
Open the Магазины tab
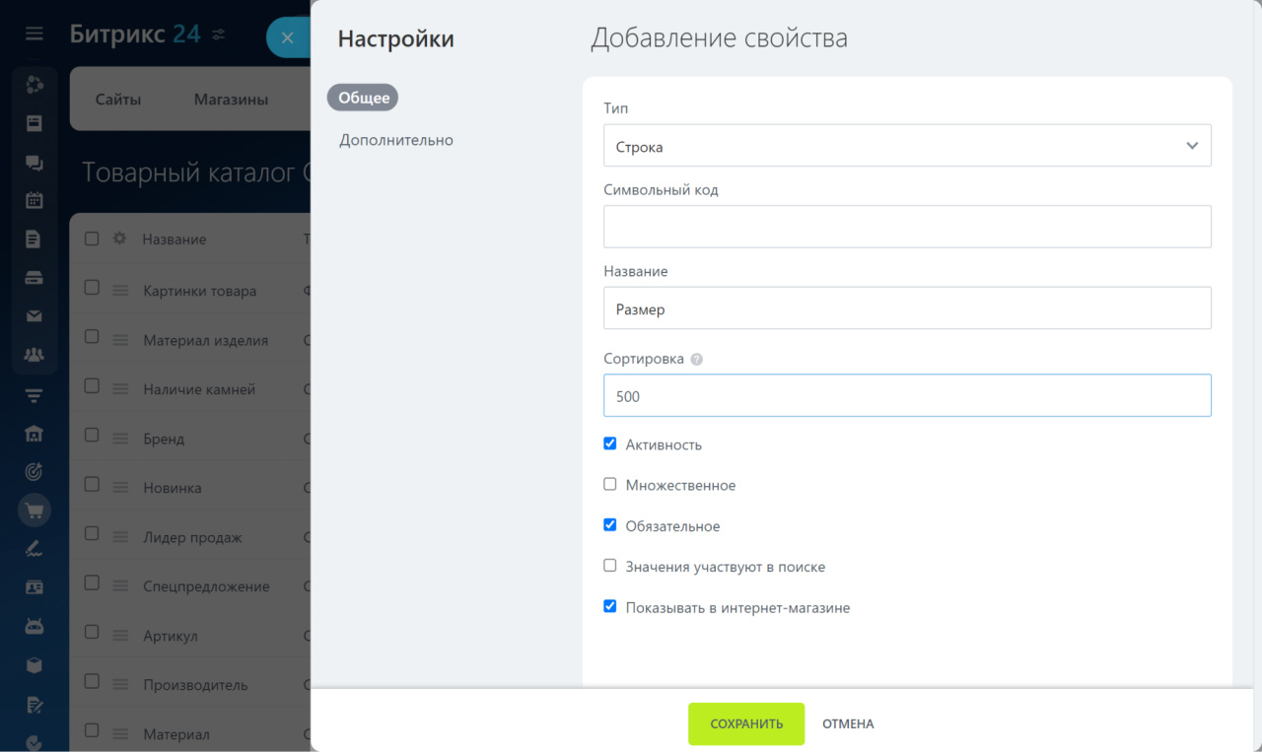[231, 99]
